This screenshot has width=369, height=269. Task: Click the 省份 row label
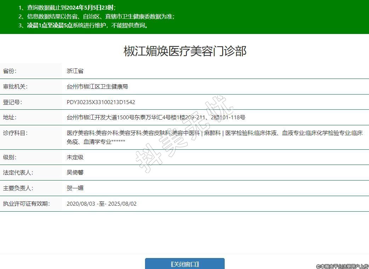click(x=10, y=71)
